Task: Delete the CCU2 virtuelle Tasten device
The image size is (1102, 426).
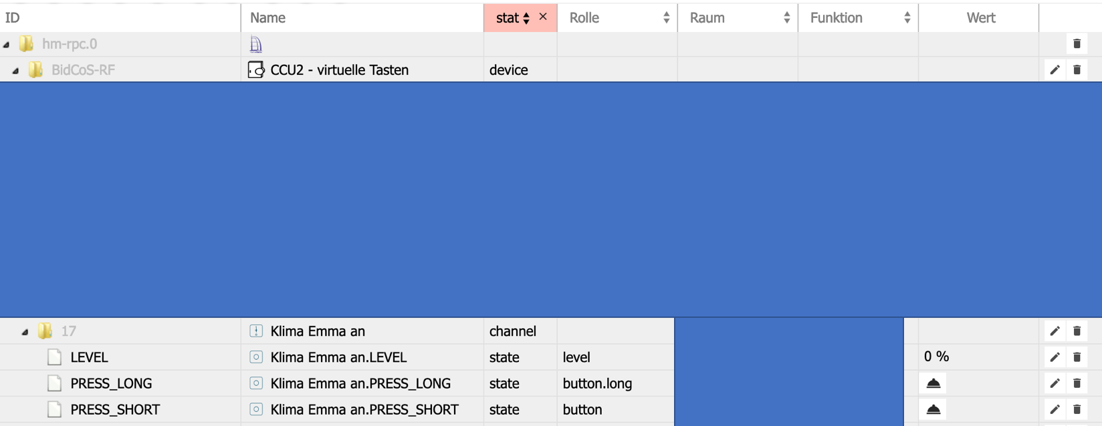Action: [1077, 70]
